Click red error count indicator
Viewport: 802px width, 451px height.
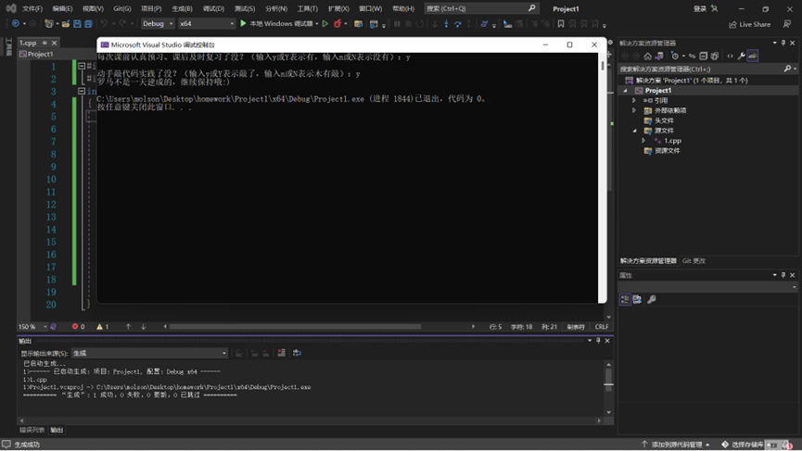tap(78, 326)
